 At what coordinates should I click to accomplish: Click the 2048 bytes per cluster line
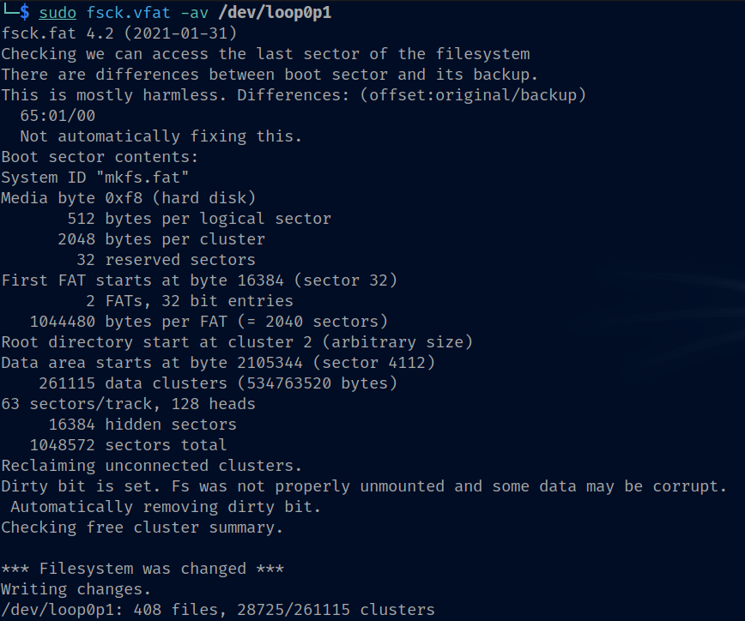coord(161,239)
